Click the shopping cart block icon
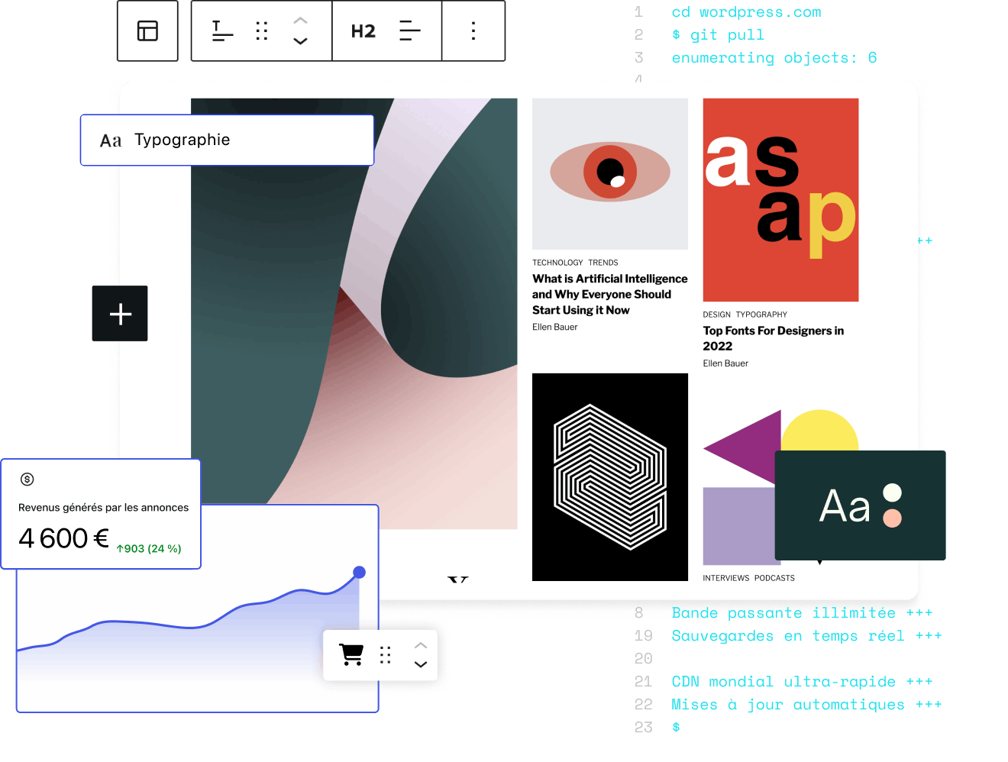 coord(351,654)
